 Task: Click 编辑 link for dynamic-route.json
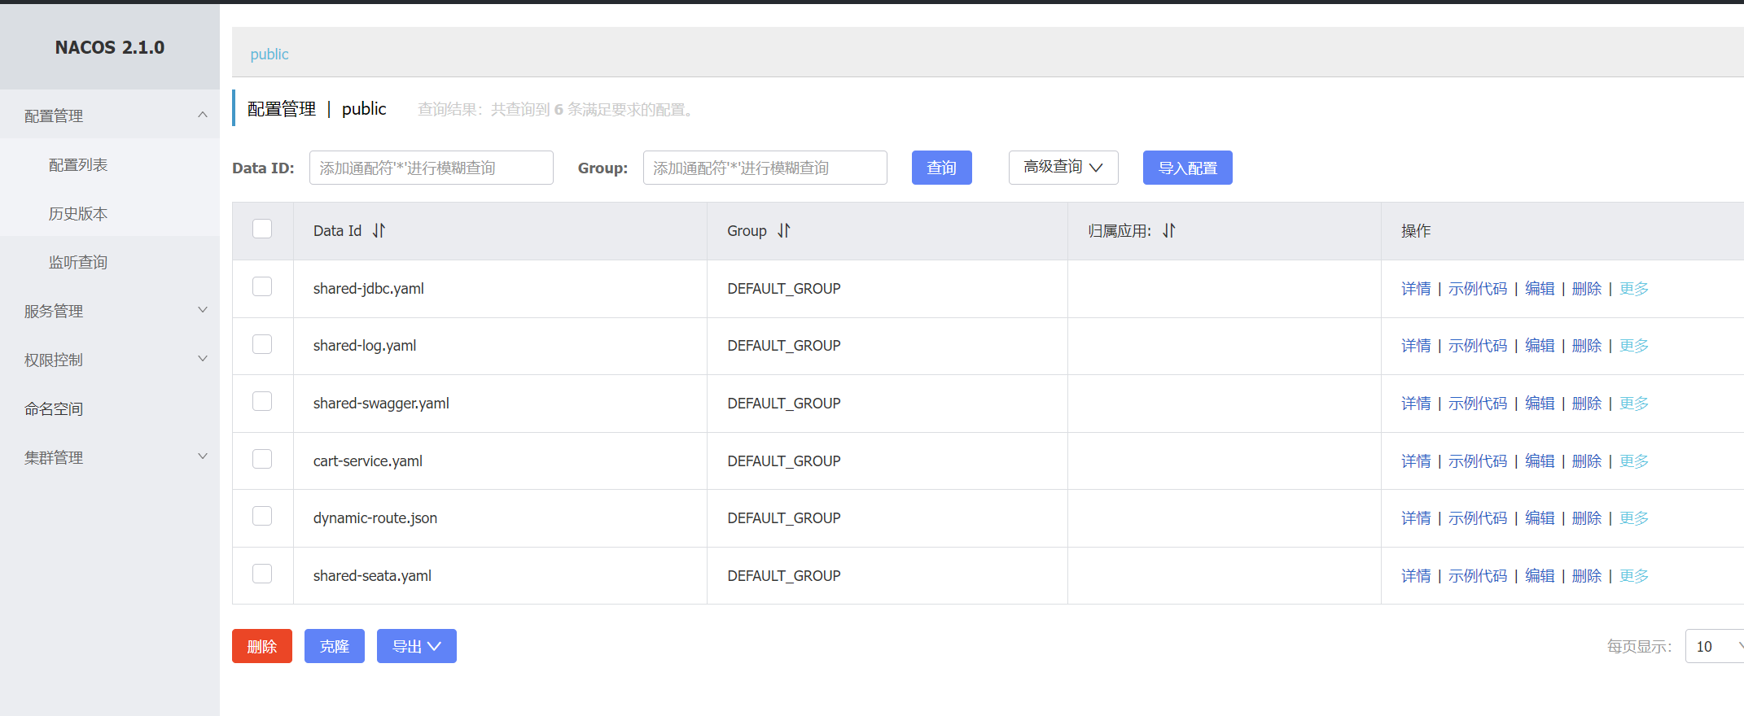1539,518
